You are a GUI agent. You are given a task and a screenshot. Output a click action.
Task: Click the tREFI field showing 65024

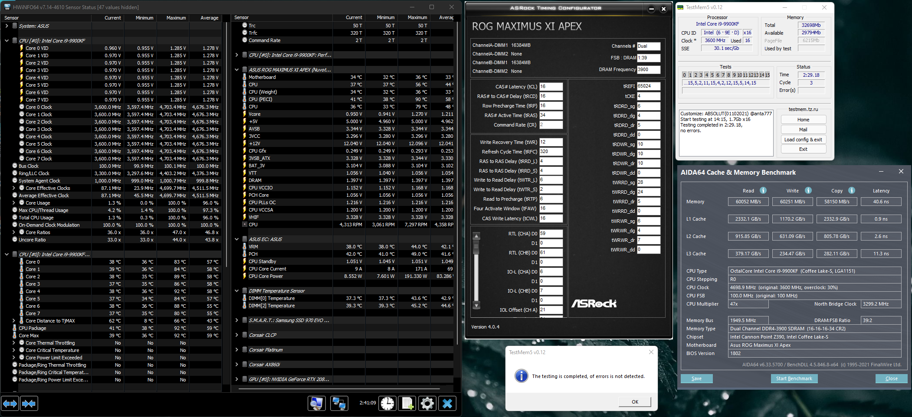(x=649, y=86)
